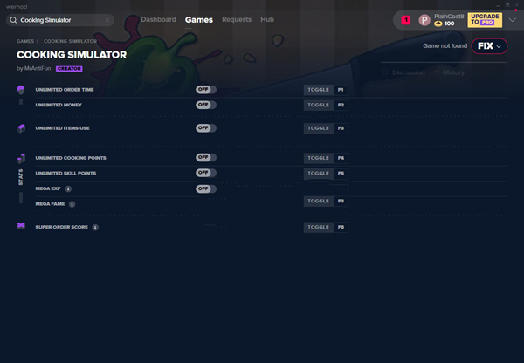Click TOGGLE button for Unlimited Cooking Points
524x363 pixels.
[x=318, y=158]
